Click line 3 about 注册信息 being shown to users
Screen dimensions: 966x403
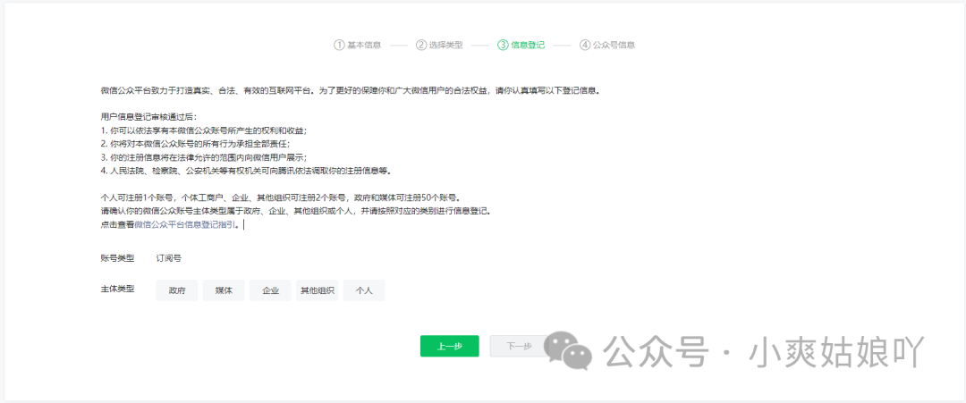pos(204,157)
